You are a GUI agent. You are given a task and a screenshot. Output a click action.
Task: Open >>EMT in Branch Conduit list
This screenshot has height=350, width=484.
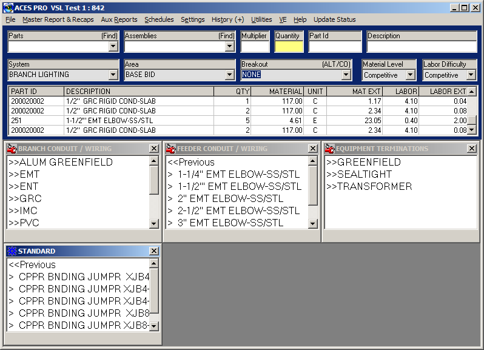tap(24, 174)
